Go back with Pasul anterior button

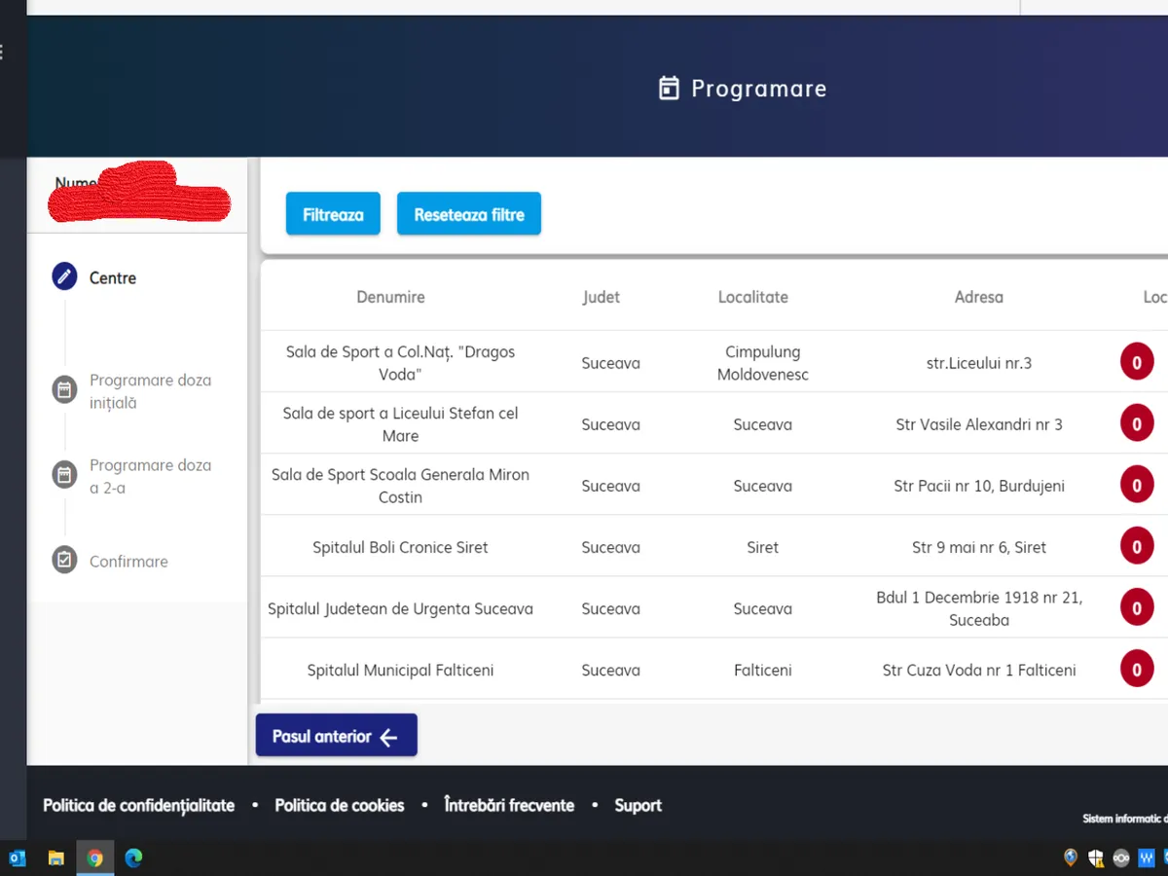336,736
